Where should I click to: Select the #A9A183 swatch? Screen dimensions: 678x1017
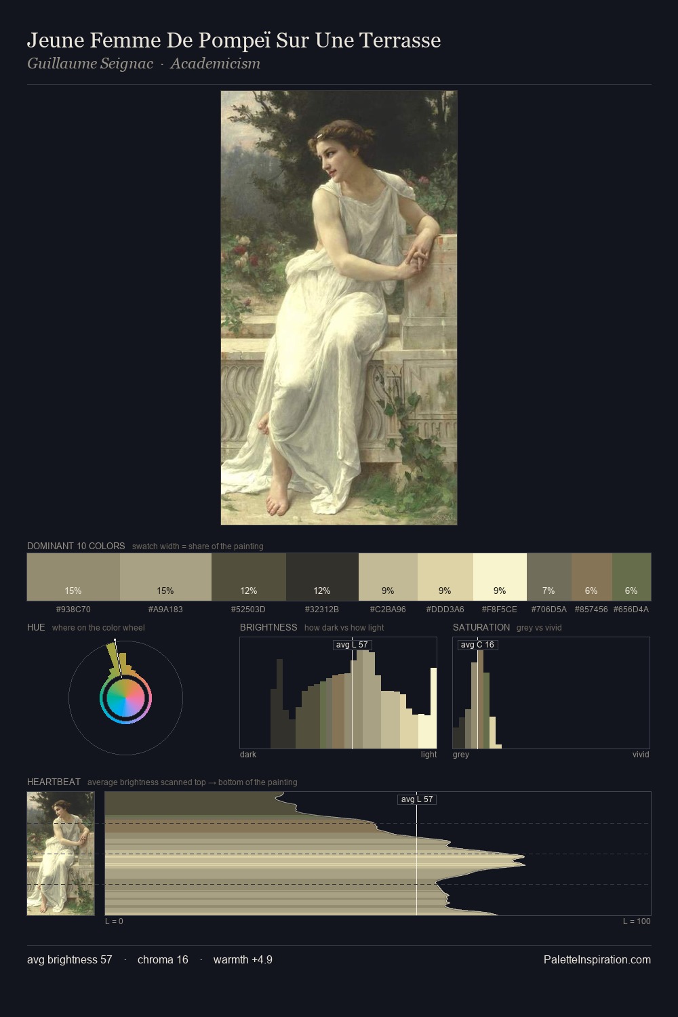(165, 577)
